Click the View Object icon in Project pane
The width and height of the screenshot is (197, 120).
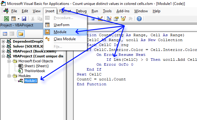click(12, 34)
